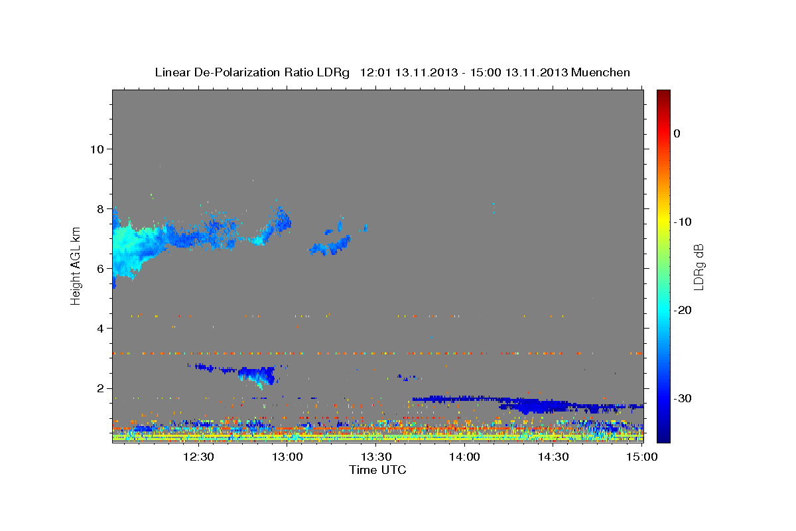Click the dark blue bottom of colorbar
This screenshot has height=531, width=796.
coord(663,435)
